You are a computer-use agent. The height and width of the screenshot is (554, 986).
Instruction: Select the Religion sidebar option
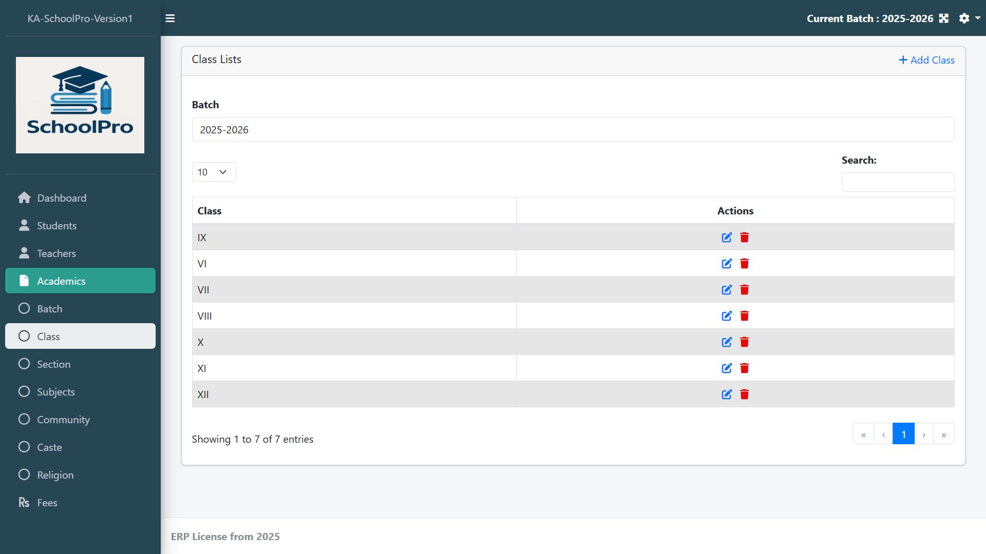(x=55, y=475)
